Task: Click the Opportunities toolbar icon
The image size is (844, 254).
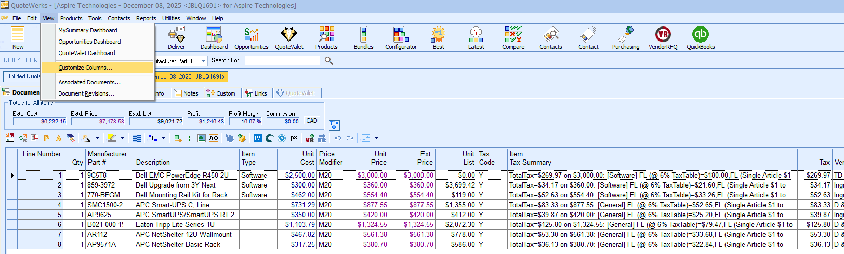Action: point(251,38)
